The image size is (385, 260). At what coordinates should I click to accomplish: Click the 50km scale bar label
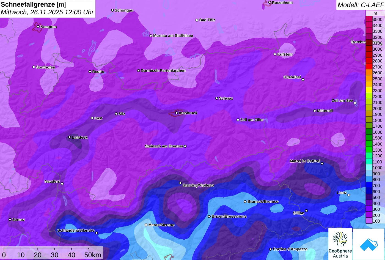coord(93,255)
